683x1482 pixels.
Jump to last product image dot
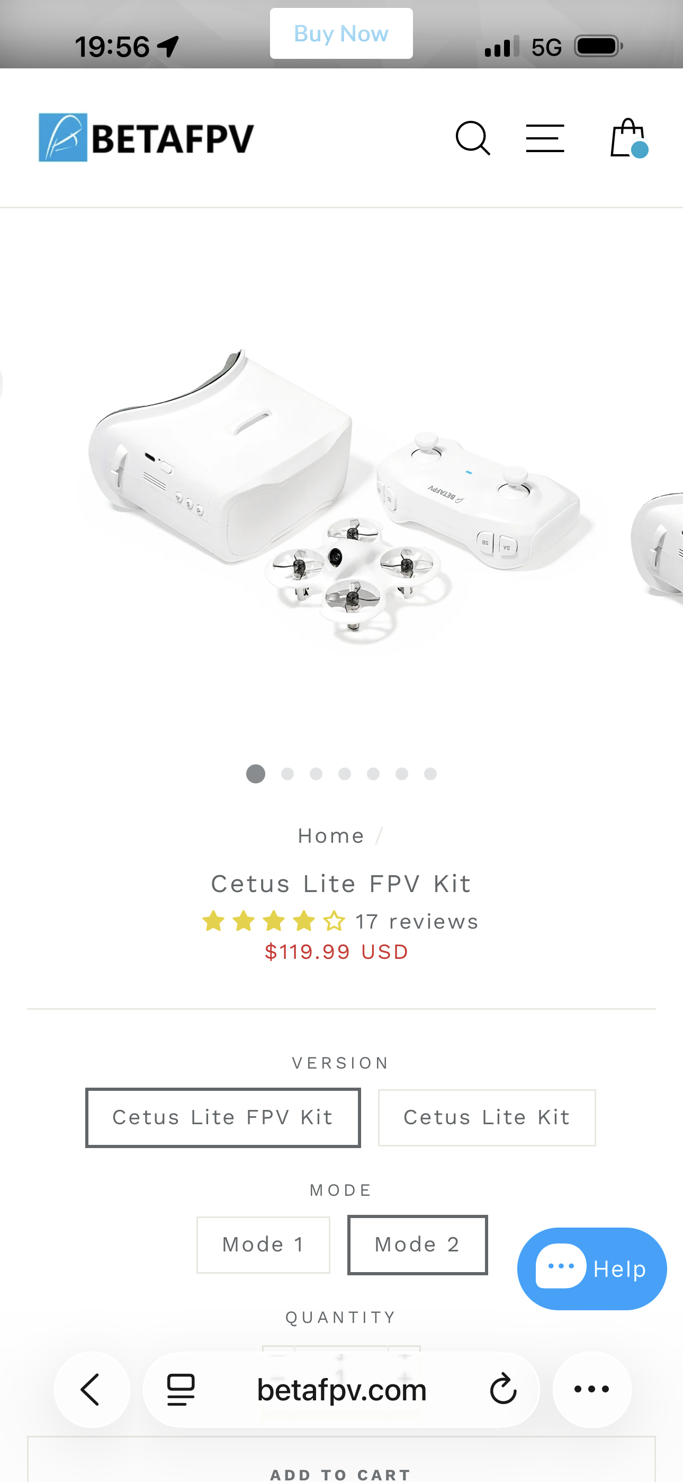[430, 774]
